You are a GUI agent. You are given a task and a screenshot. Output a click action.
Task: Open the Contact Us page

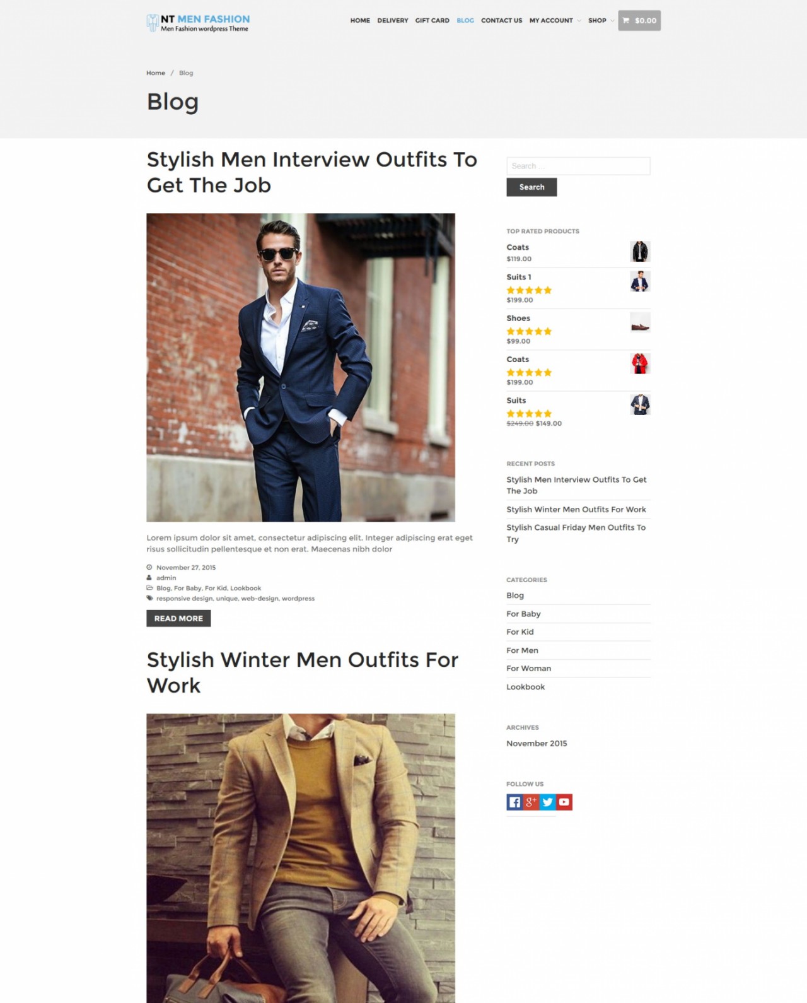pyautogui.click(x=502, y=21)
